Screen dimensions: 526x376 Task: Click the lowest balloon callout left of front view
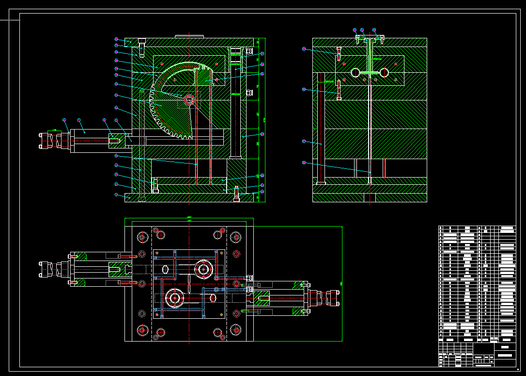(116, 195)
